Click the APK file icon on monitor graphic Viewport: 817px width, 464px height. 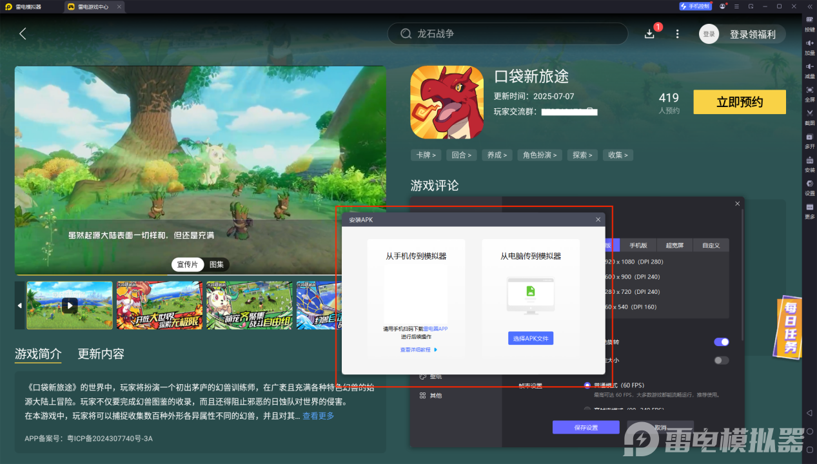pyautogui.click(x=531, y=291)
